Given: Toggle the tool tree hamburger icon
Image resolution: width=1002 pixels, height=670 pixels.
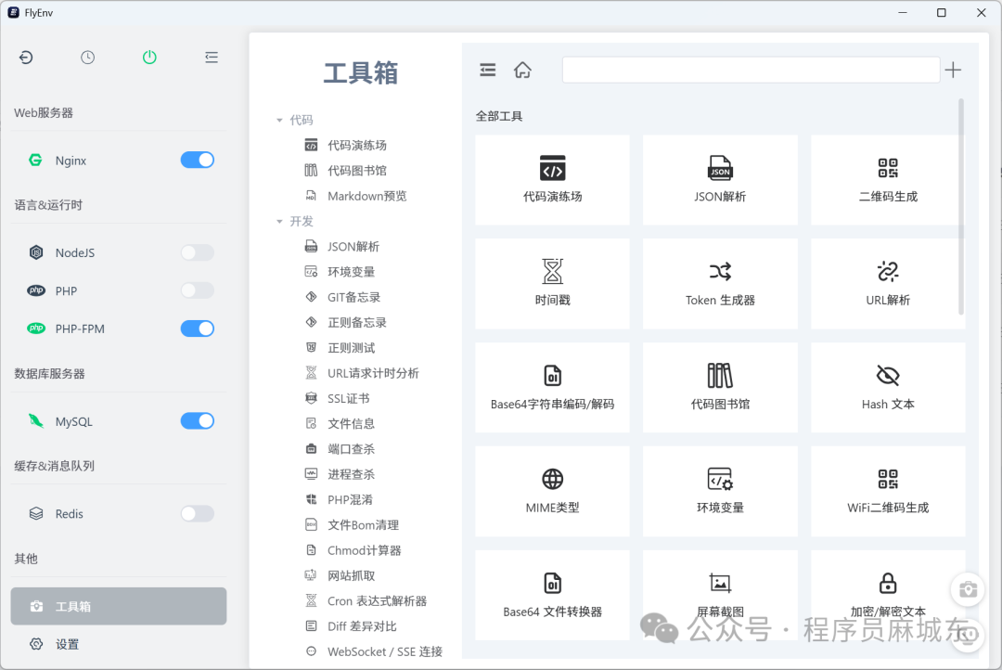Looking at the screenshot, I should [x=488, y=70].
